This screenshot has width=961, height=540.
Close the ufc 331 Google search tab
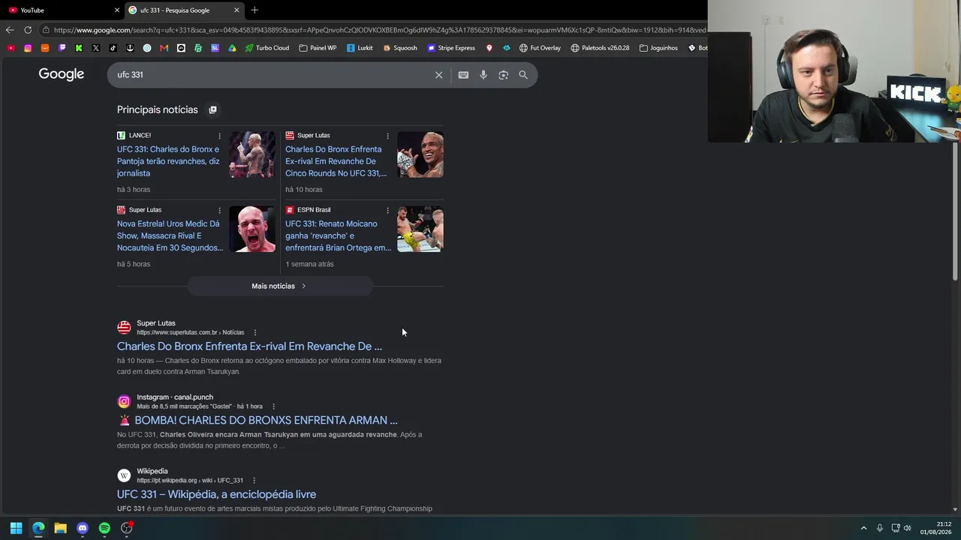click(236, 10)
